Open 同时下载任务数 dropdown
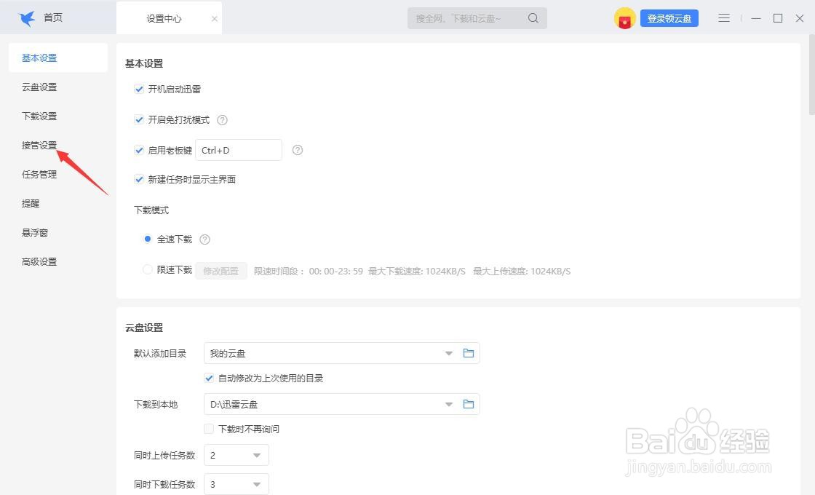 click(x=236, y=484)
